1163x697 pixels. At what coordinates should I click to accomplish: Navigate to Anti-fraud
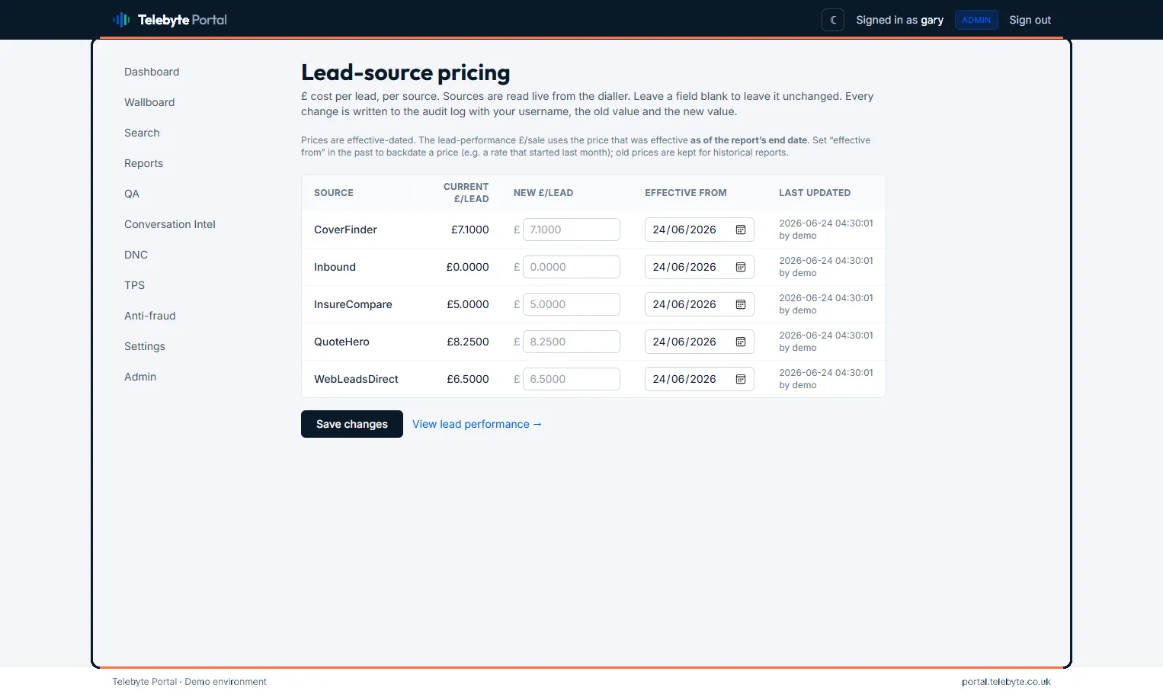point(150,316)
